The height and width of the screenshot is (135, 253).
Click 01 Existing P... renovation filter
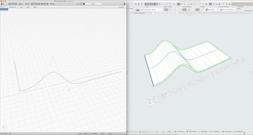[241, 132]
